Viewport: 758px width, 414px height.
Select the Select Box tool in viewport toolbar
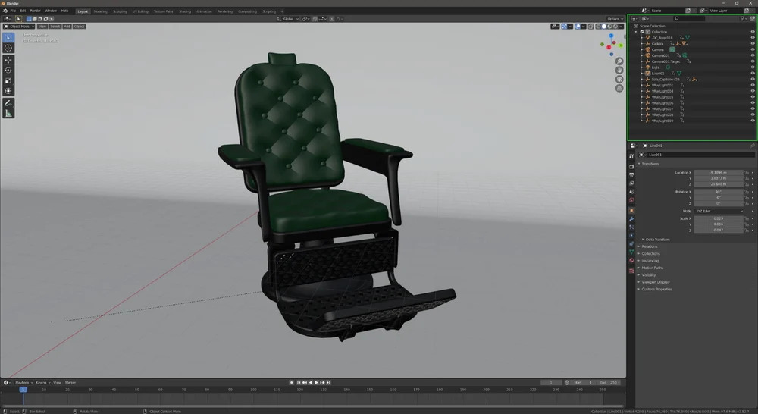[8, 38]
